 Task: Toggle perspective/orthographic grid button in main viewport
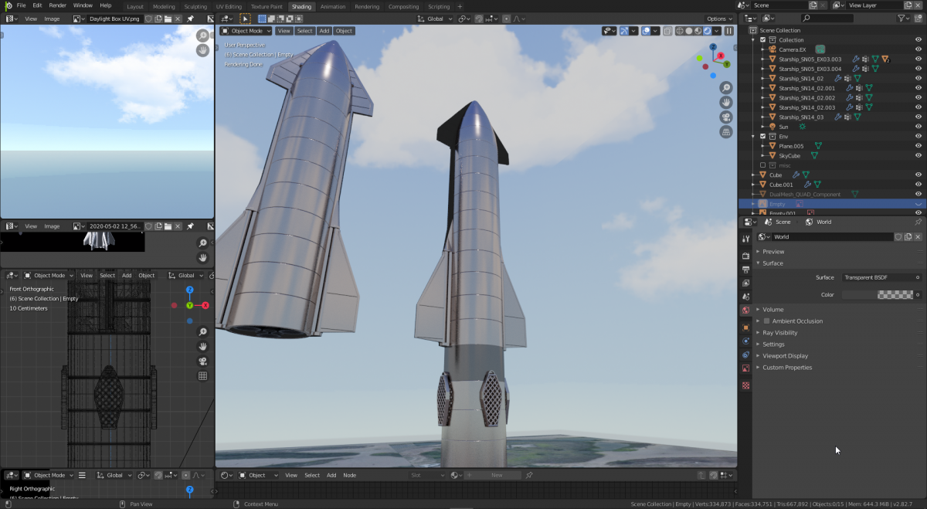726,132
